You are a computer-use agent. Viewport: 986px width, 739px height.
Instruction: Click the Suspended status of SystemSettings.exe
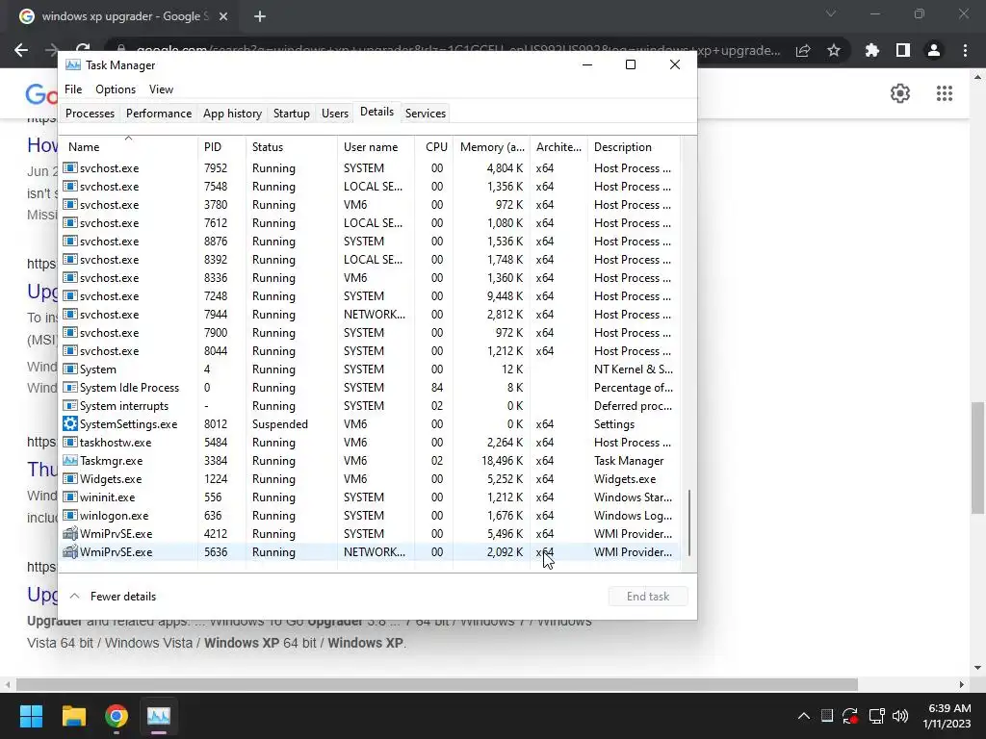click(280, 424)
